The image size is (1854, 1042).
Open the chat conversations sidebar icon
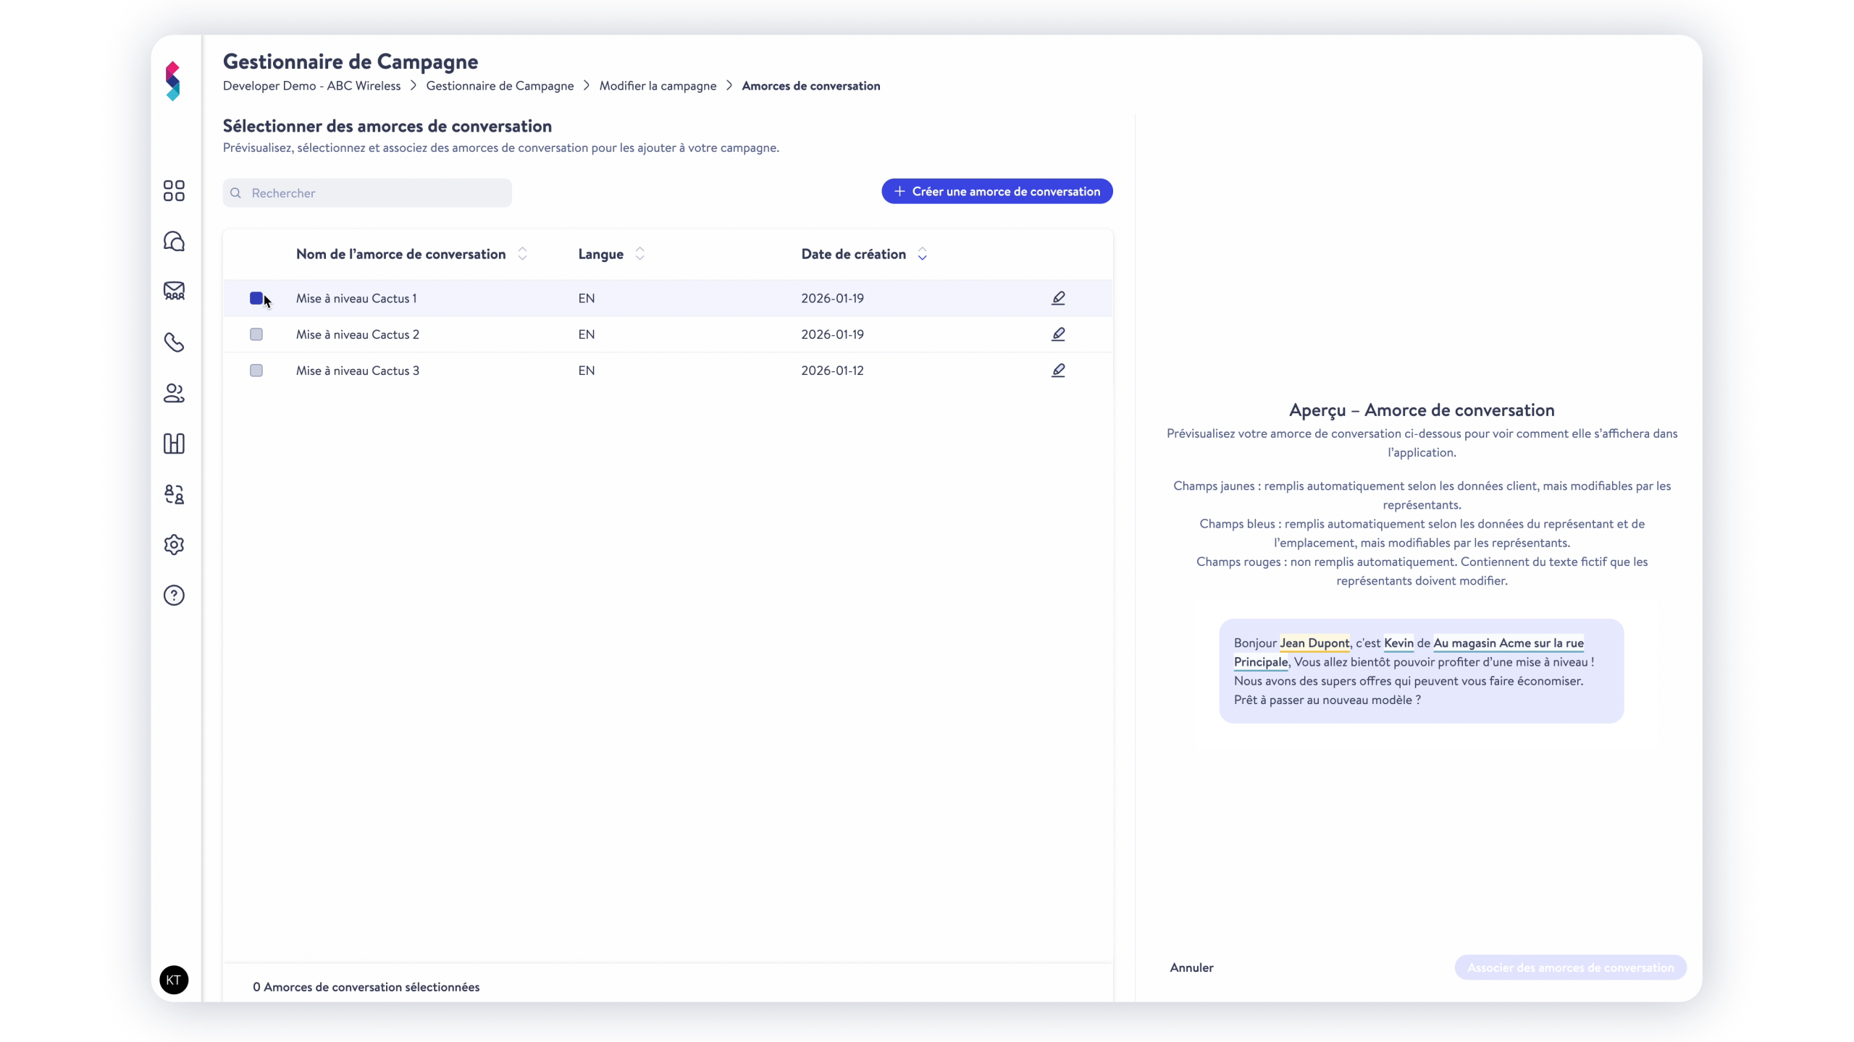tap(174, 241)
